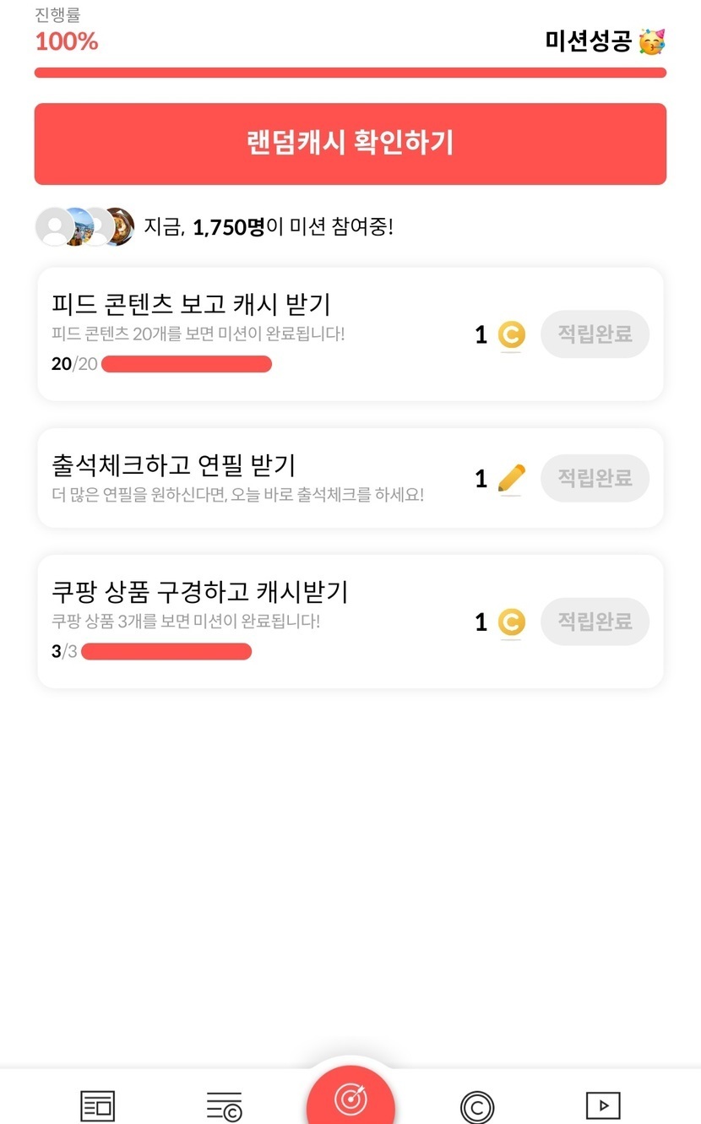The width and height of the screenshot is (701, 1124).
Task: Tap the gold coin on Coupang mission
Action: pos(511,622)
